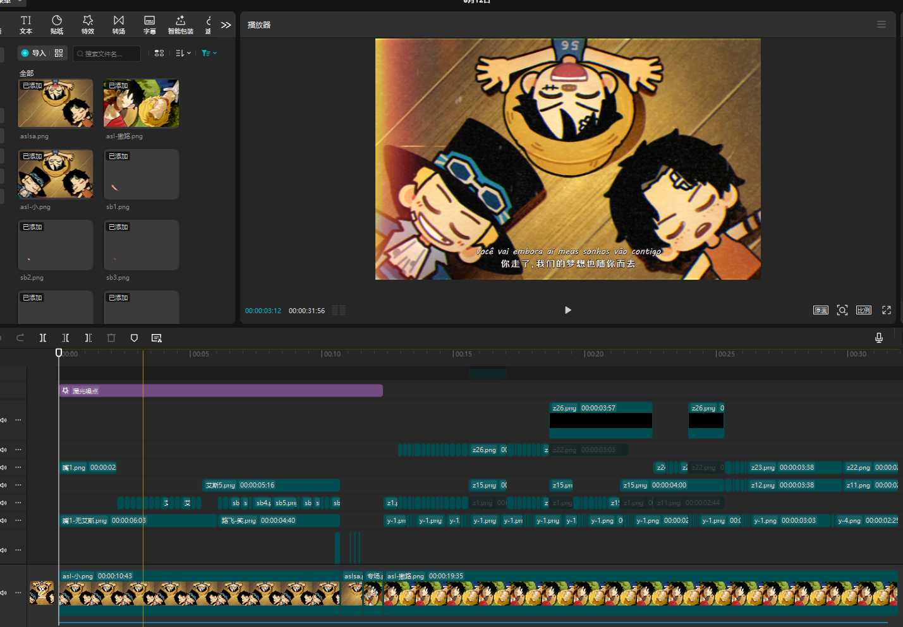Click the QR code import icon
The width and height of the screenshot is (903, 627).
(59, 53)
